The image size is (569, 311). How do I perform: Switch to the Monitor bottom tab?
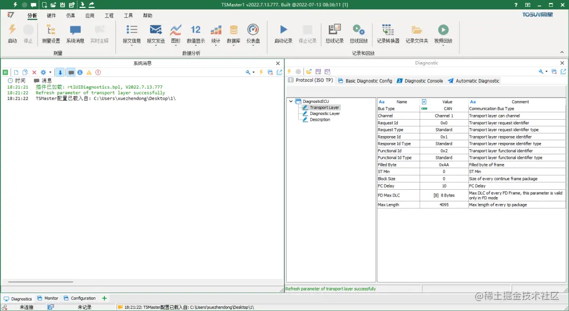(47, 298)
